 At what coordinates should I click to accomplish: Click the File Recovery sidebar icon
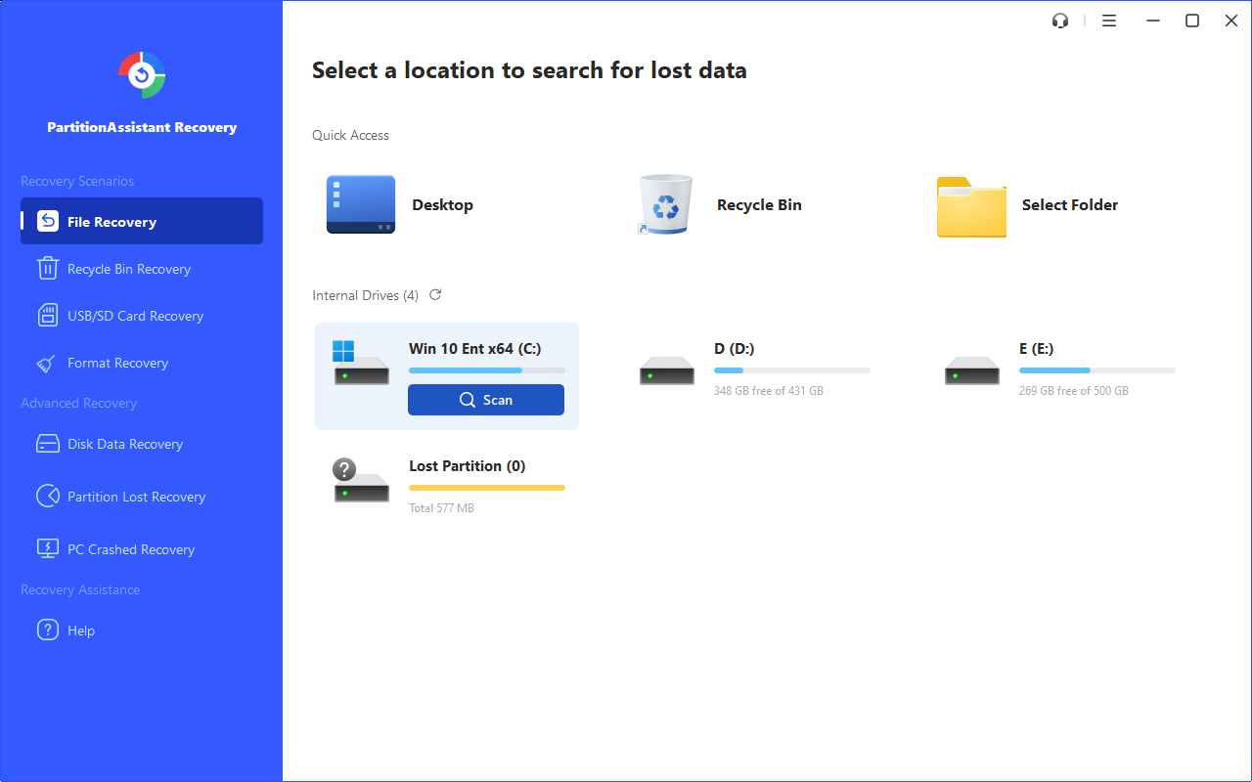pos(48,221)
